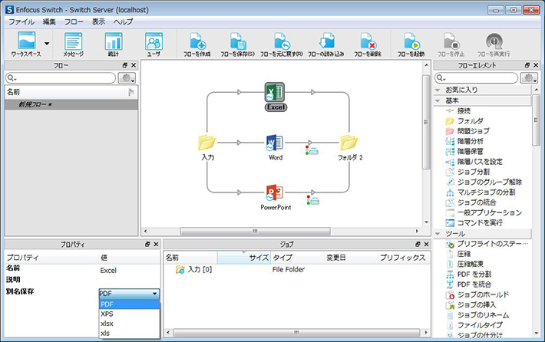Open the ヘルプ menu
The image size is (545, 342).
[x=123, y=22]
